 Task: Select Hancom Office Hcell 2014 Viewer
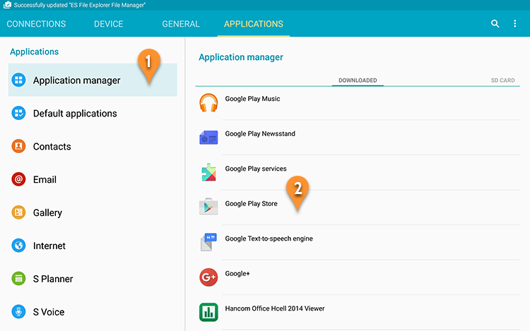tap(358, 313)
